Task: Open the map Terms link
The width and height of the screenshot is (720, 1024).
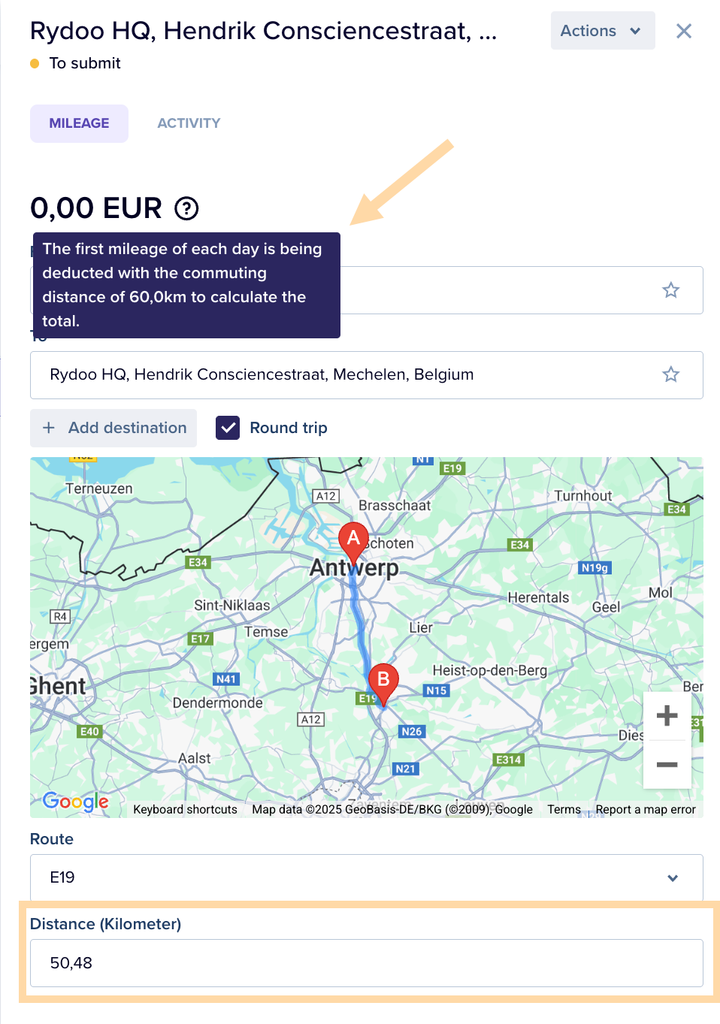Action: (564, 809)
